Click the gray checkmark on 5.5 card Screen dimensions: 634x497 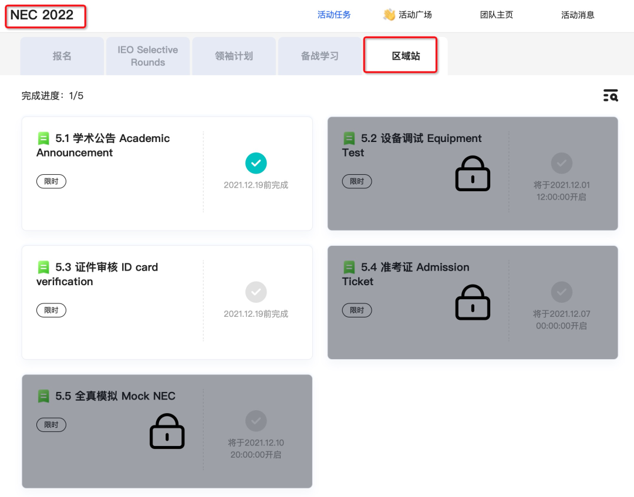click(256, 421)
